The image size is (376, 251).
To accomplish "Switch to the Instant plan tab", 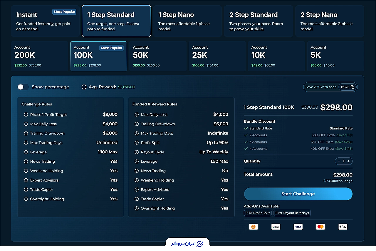I will [x=45, y=21].
